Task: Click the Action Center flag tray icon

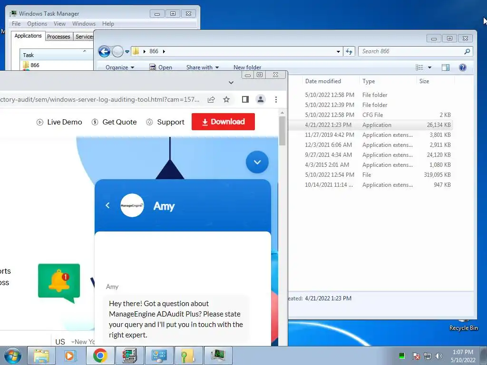Action: (x=416, y=356)
